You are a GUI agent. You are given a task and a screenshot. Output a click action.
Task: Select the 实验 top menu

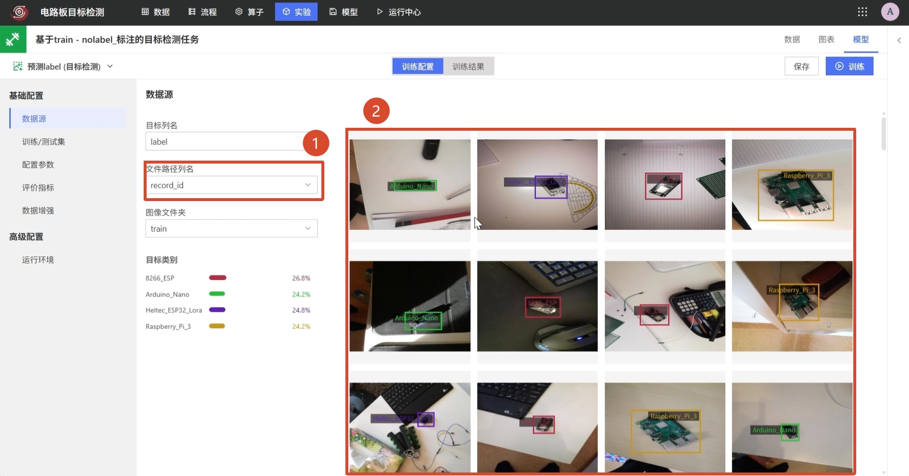[x=296, y=12]
